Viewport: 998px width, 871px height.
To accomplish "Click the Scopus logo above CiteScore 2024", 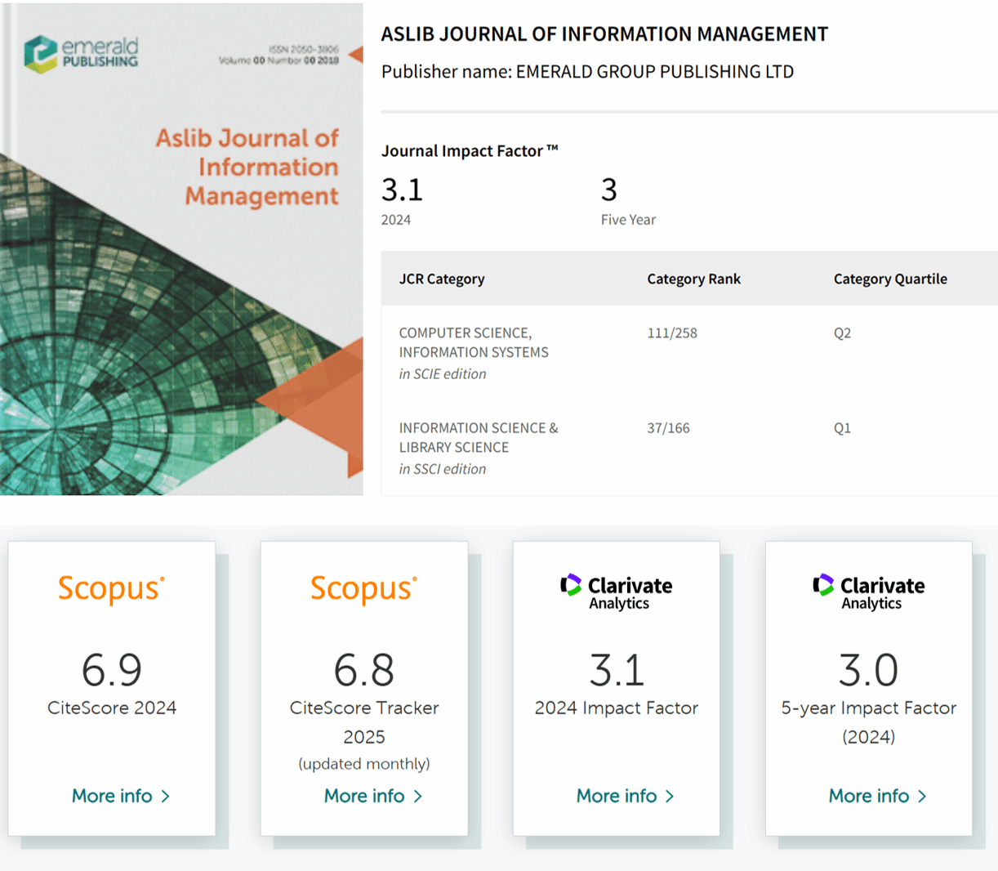I will [112, 588].
